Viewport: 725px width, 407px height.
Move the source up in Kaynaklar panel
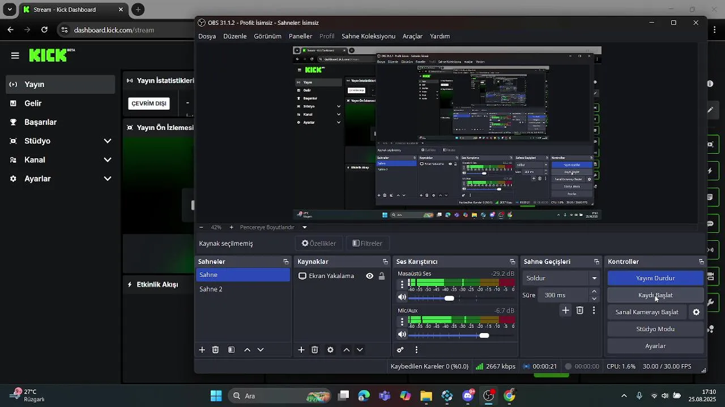click(x=346, y=350)
